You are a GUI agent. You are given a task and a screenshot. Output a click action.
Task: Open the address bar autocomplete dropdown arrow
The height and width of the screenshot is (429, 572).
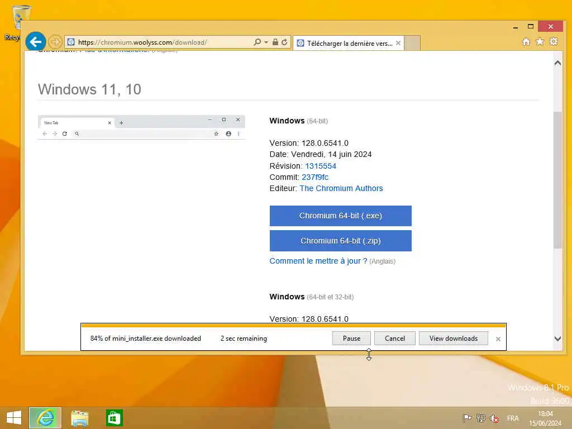pos(266,42)
